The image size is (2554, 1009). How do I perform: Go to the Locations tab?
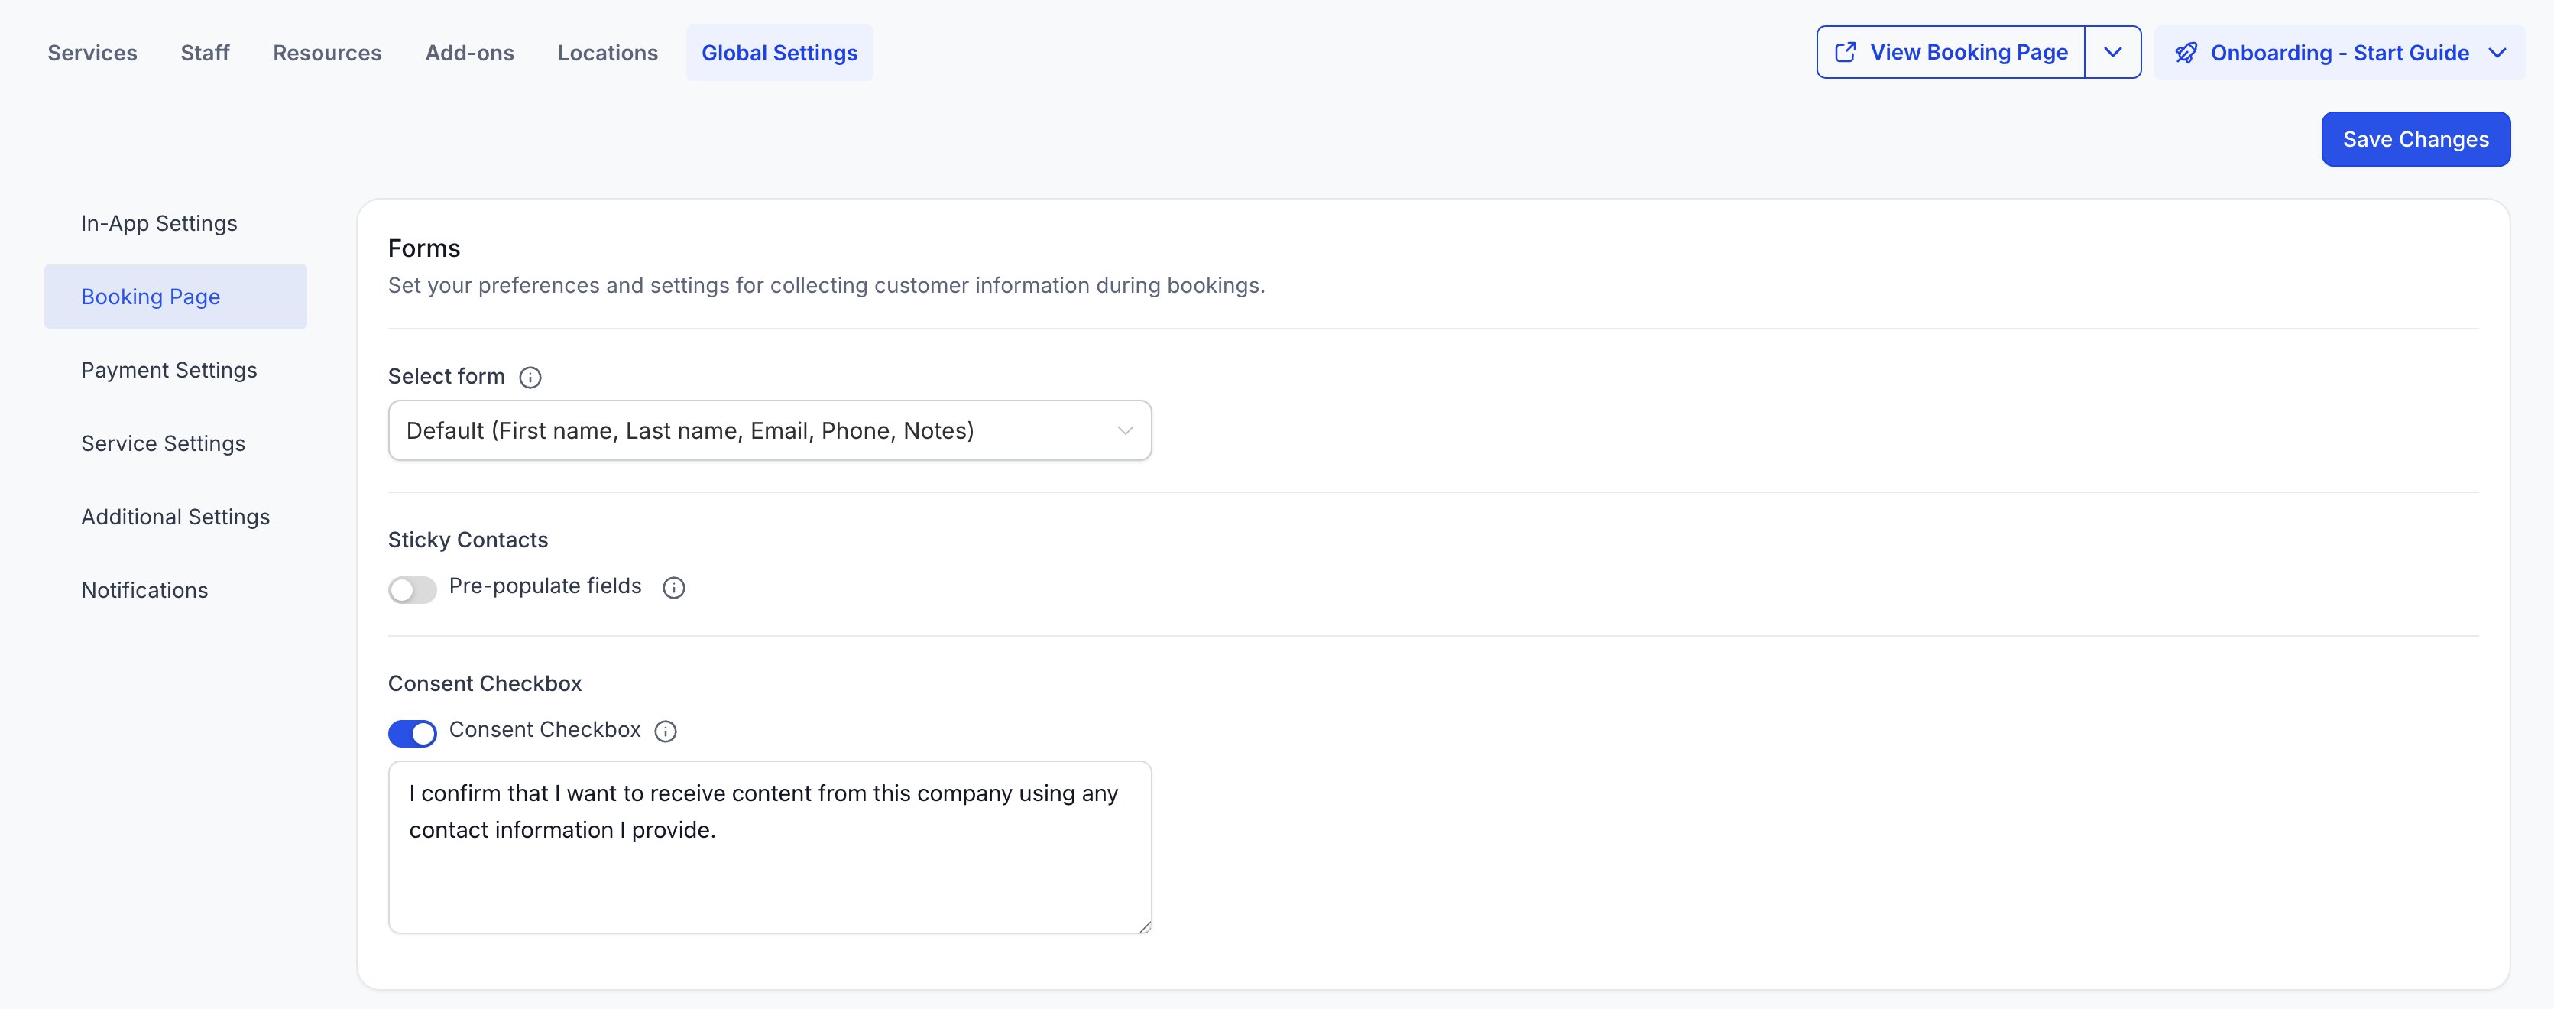pos(607,53)
